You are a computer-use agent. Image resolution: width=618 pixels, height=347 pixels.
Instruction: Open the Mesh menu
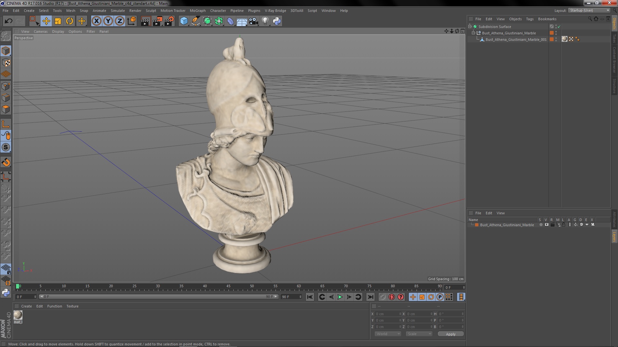coord(70,11)
